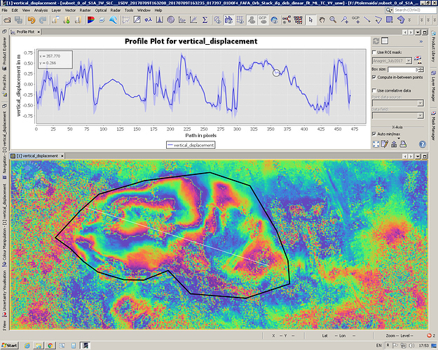The image size is (438, 350).
Task: Open the ROI mask name dropdown
Action: coord(409,61)
